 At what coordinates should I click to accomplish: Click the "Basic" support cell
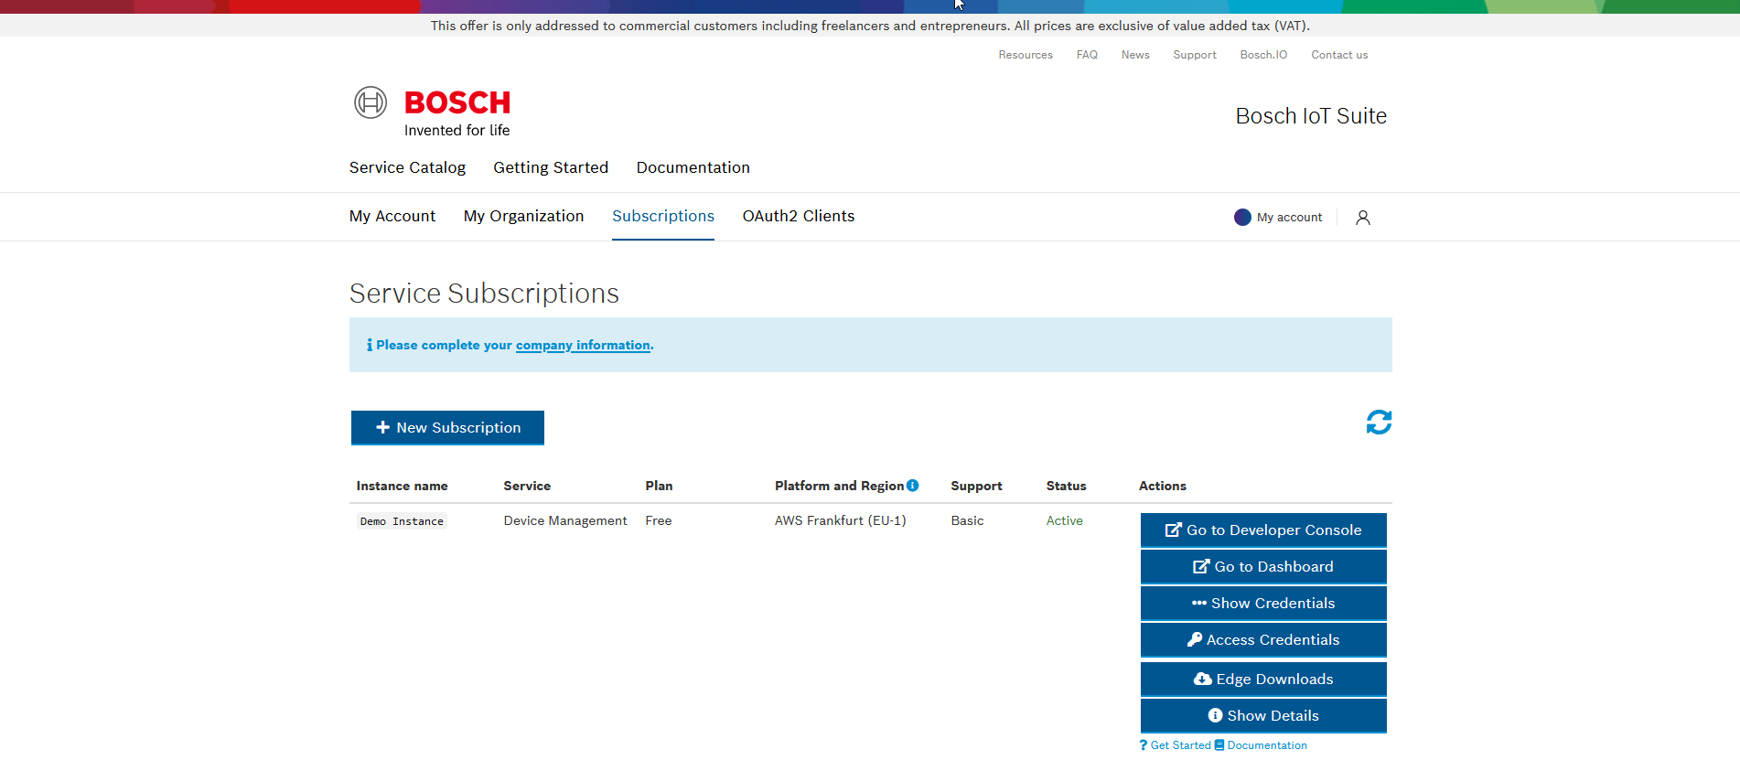[967, 520]
